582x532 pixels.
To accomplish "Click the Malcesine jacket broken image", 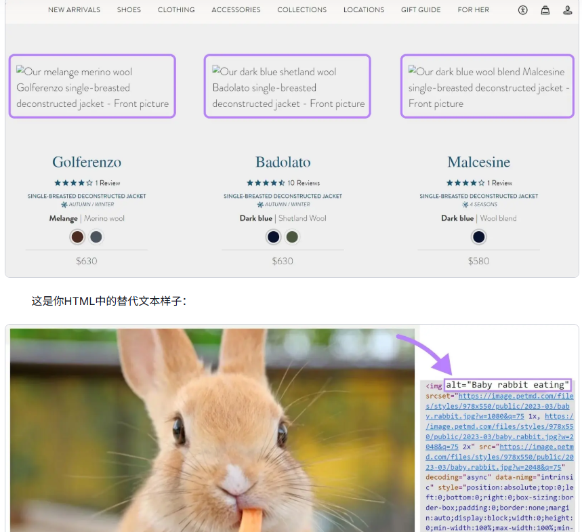I will tap(487, 87).
